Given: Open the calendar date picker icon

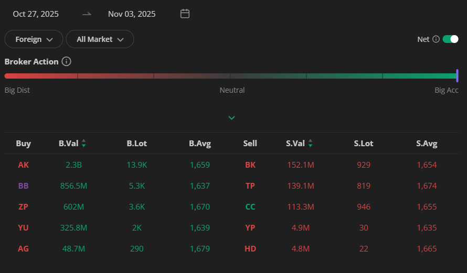Looking at the screenshot, I should point(185,14).
